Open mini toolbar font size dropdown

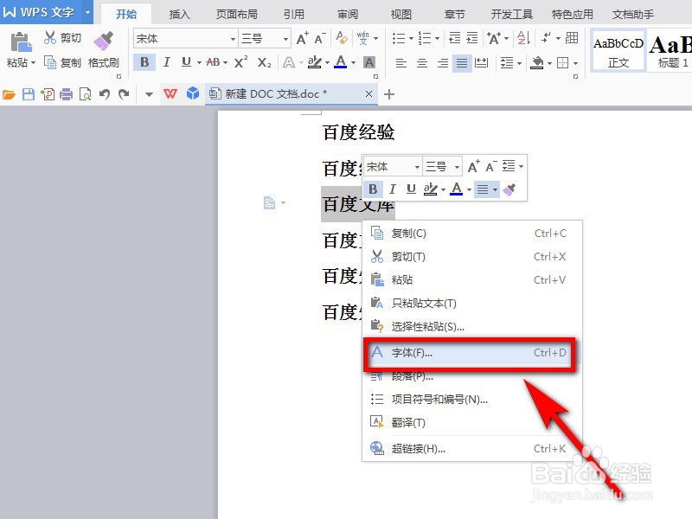point(457,167)
